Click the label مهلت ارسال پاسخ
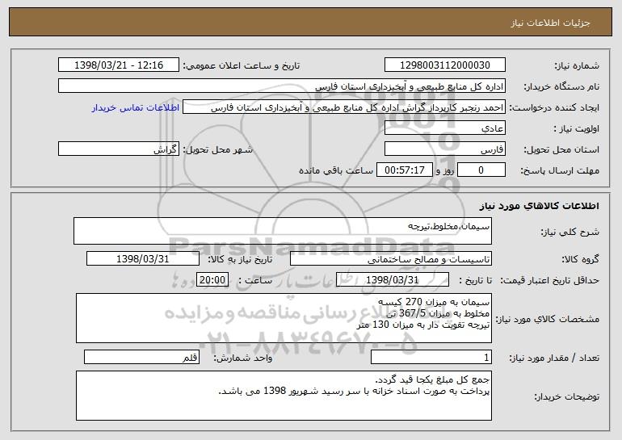The image size is (622, 440). click(x=560, y=171)
